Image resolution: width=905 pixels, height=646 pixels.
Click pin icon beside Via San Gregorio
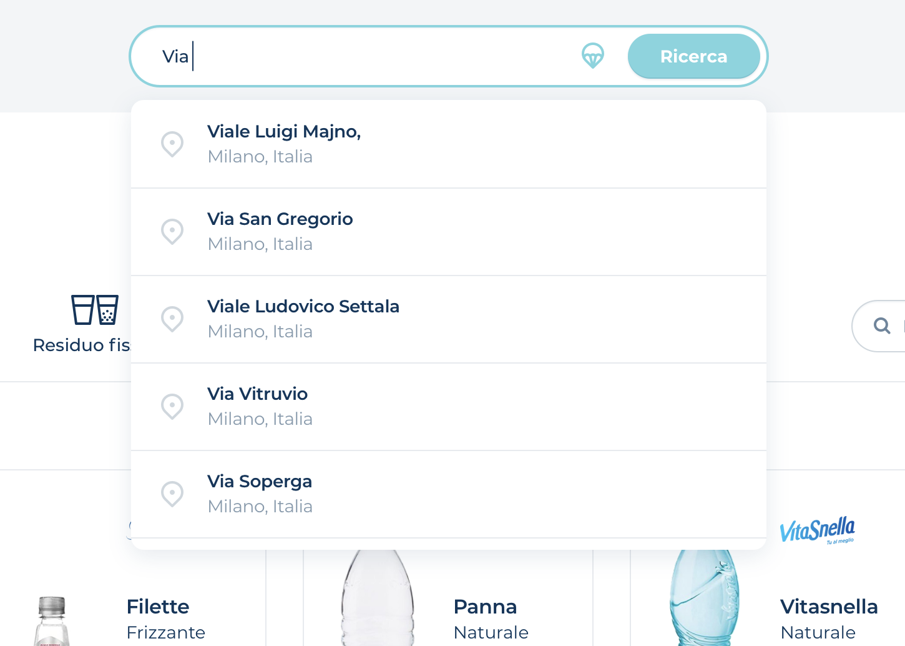(x=172, y=231)
